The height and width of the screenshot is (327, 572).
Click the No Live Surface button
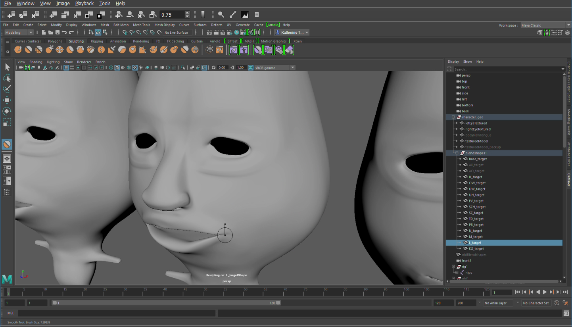(x=177, y=32)
